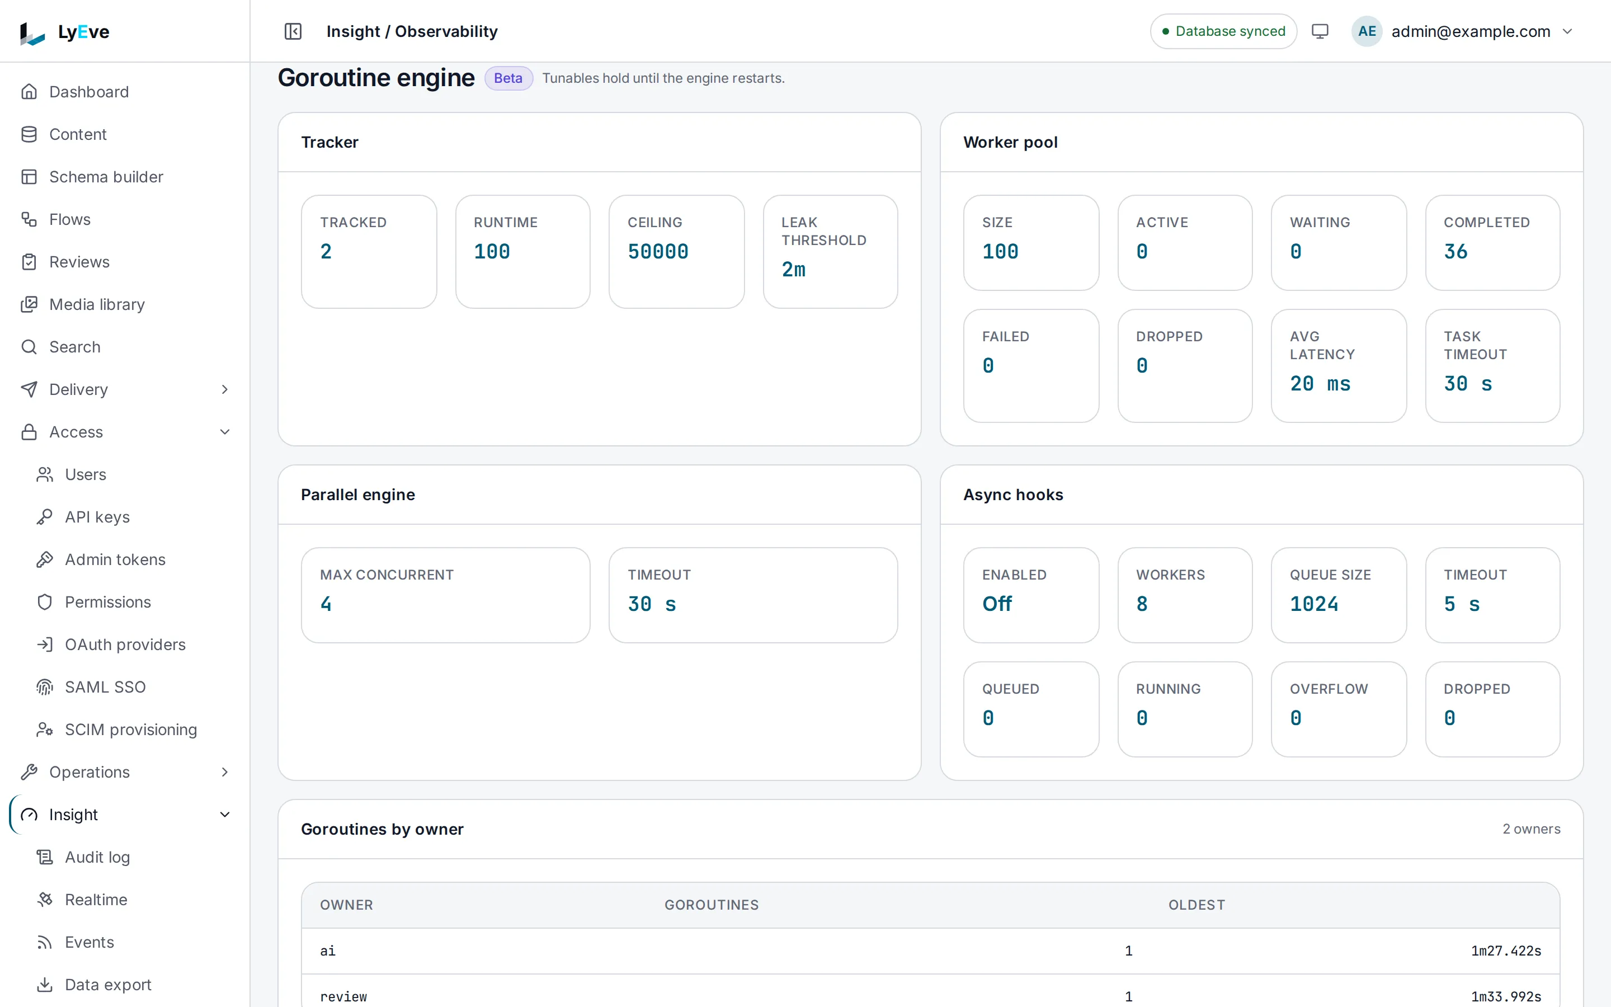Click the COMPLETED value 36

point(1455,252)
